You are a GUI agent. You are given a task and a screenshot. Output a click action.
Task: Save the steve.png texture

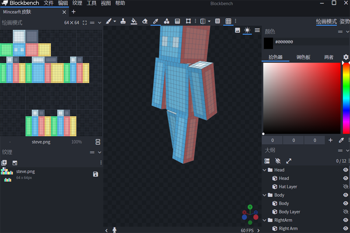click(x=95, y=174)
